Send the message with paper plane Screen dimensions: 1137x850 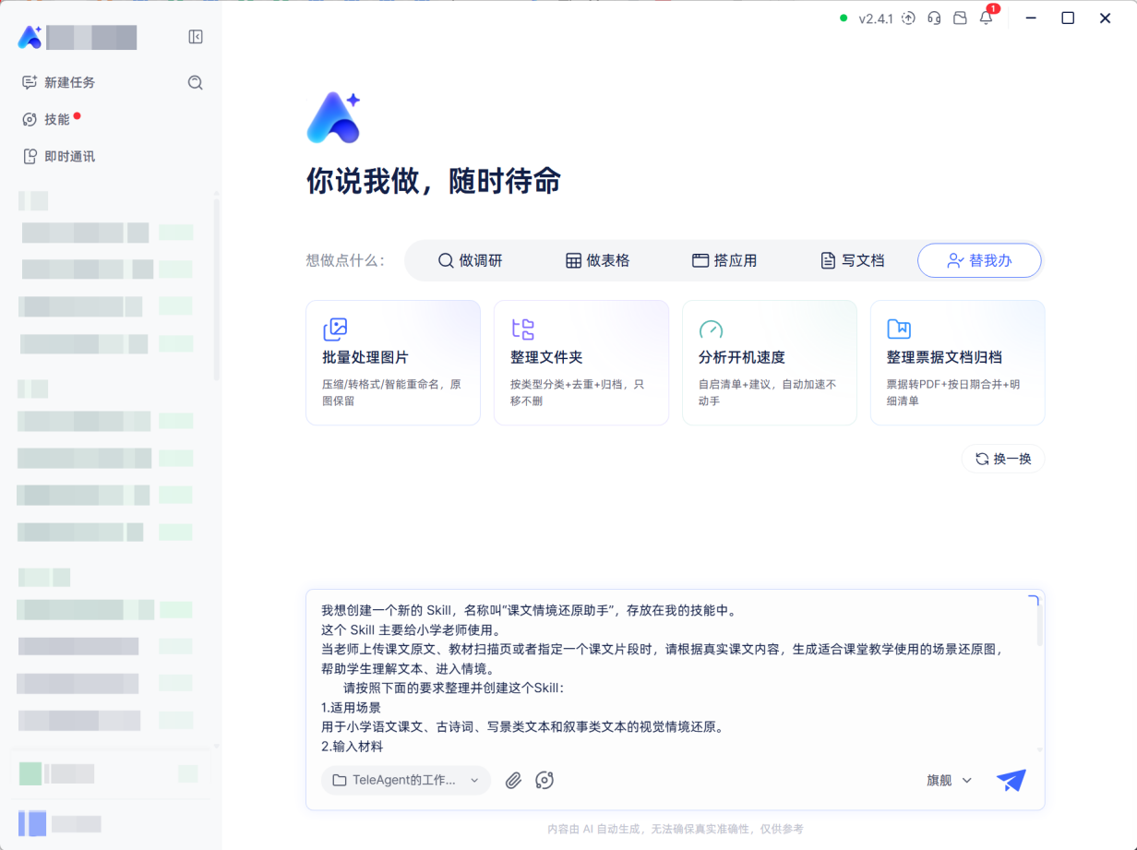coord(1011,780)
